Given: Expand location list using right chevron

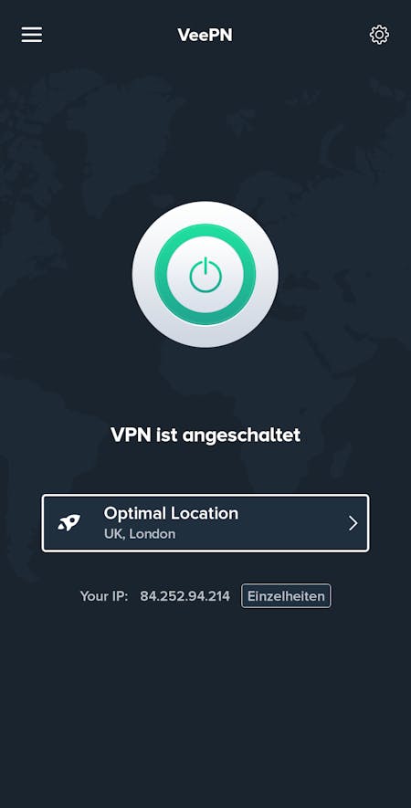Looking at the screenshot, I should pos(353,523).
